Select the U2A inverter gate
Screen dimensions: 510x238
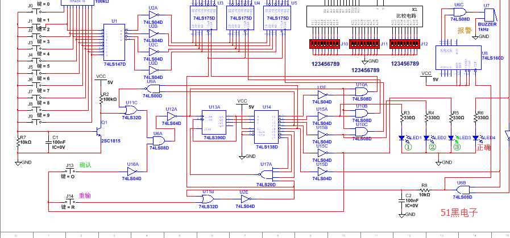click(x=155, y=15)
